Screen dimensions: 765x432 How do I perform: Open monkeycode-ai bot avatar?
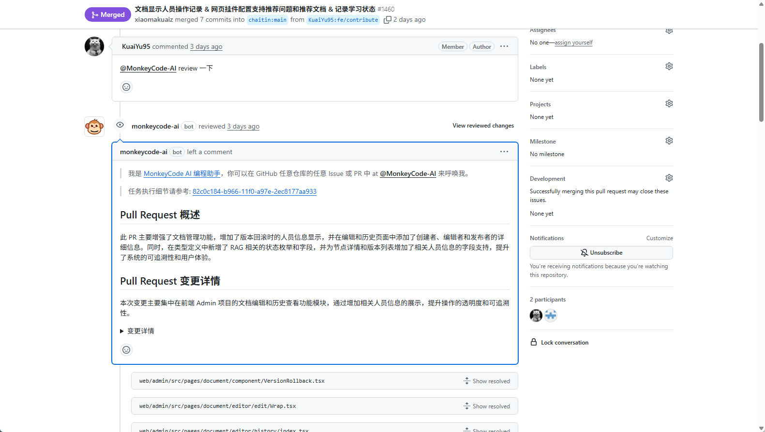tap(94, 127)
